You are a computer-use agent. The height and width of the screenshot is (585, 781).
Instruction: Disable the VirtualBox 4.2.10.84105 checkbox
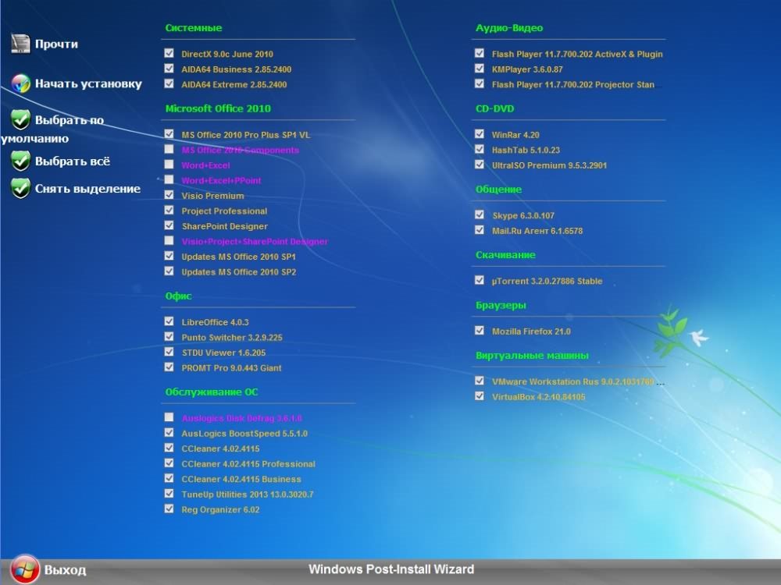[480, 396]
